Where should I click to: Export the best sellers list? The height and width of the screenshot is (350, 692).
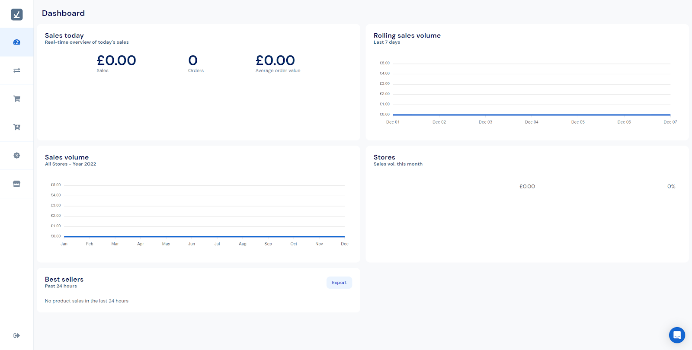[x=339, y=283]
